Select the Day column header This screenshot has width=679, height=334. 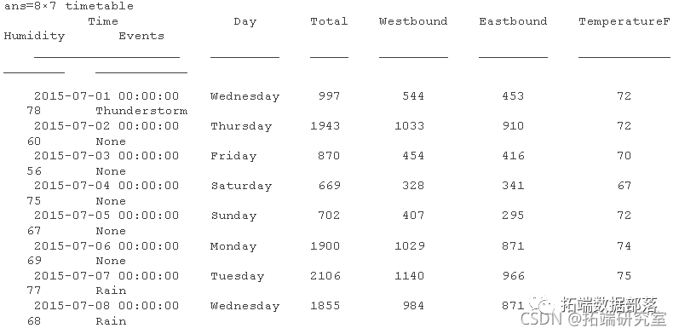pos(245,22)
